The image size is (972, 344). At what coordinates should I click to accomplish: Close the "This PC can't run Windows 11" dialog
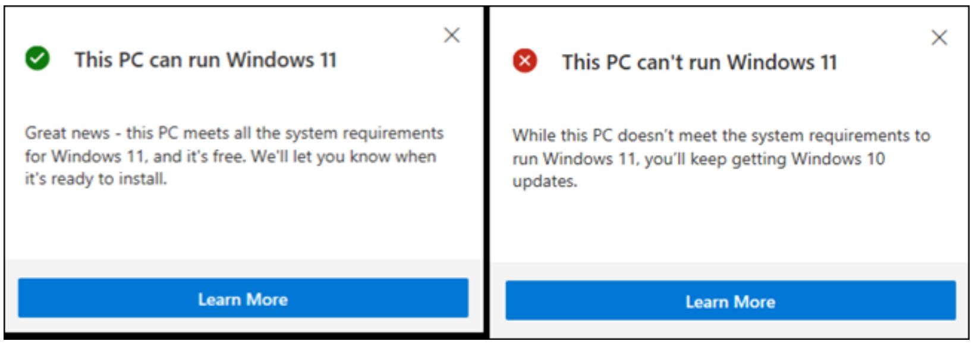[x=939, y=38]
